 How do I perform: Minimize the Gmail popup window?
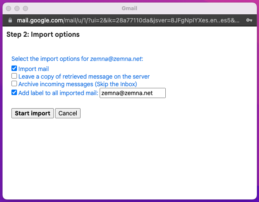(17, 8)
